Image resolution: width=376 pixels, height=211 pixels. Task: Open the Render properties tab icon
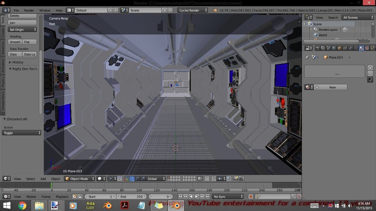coord(317,48)
